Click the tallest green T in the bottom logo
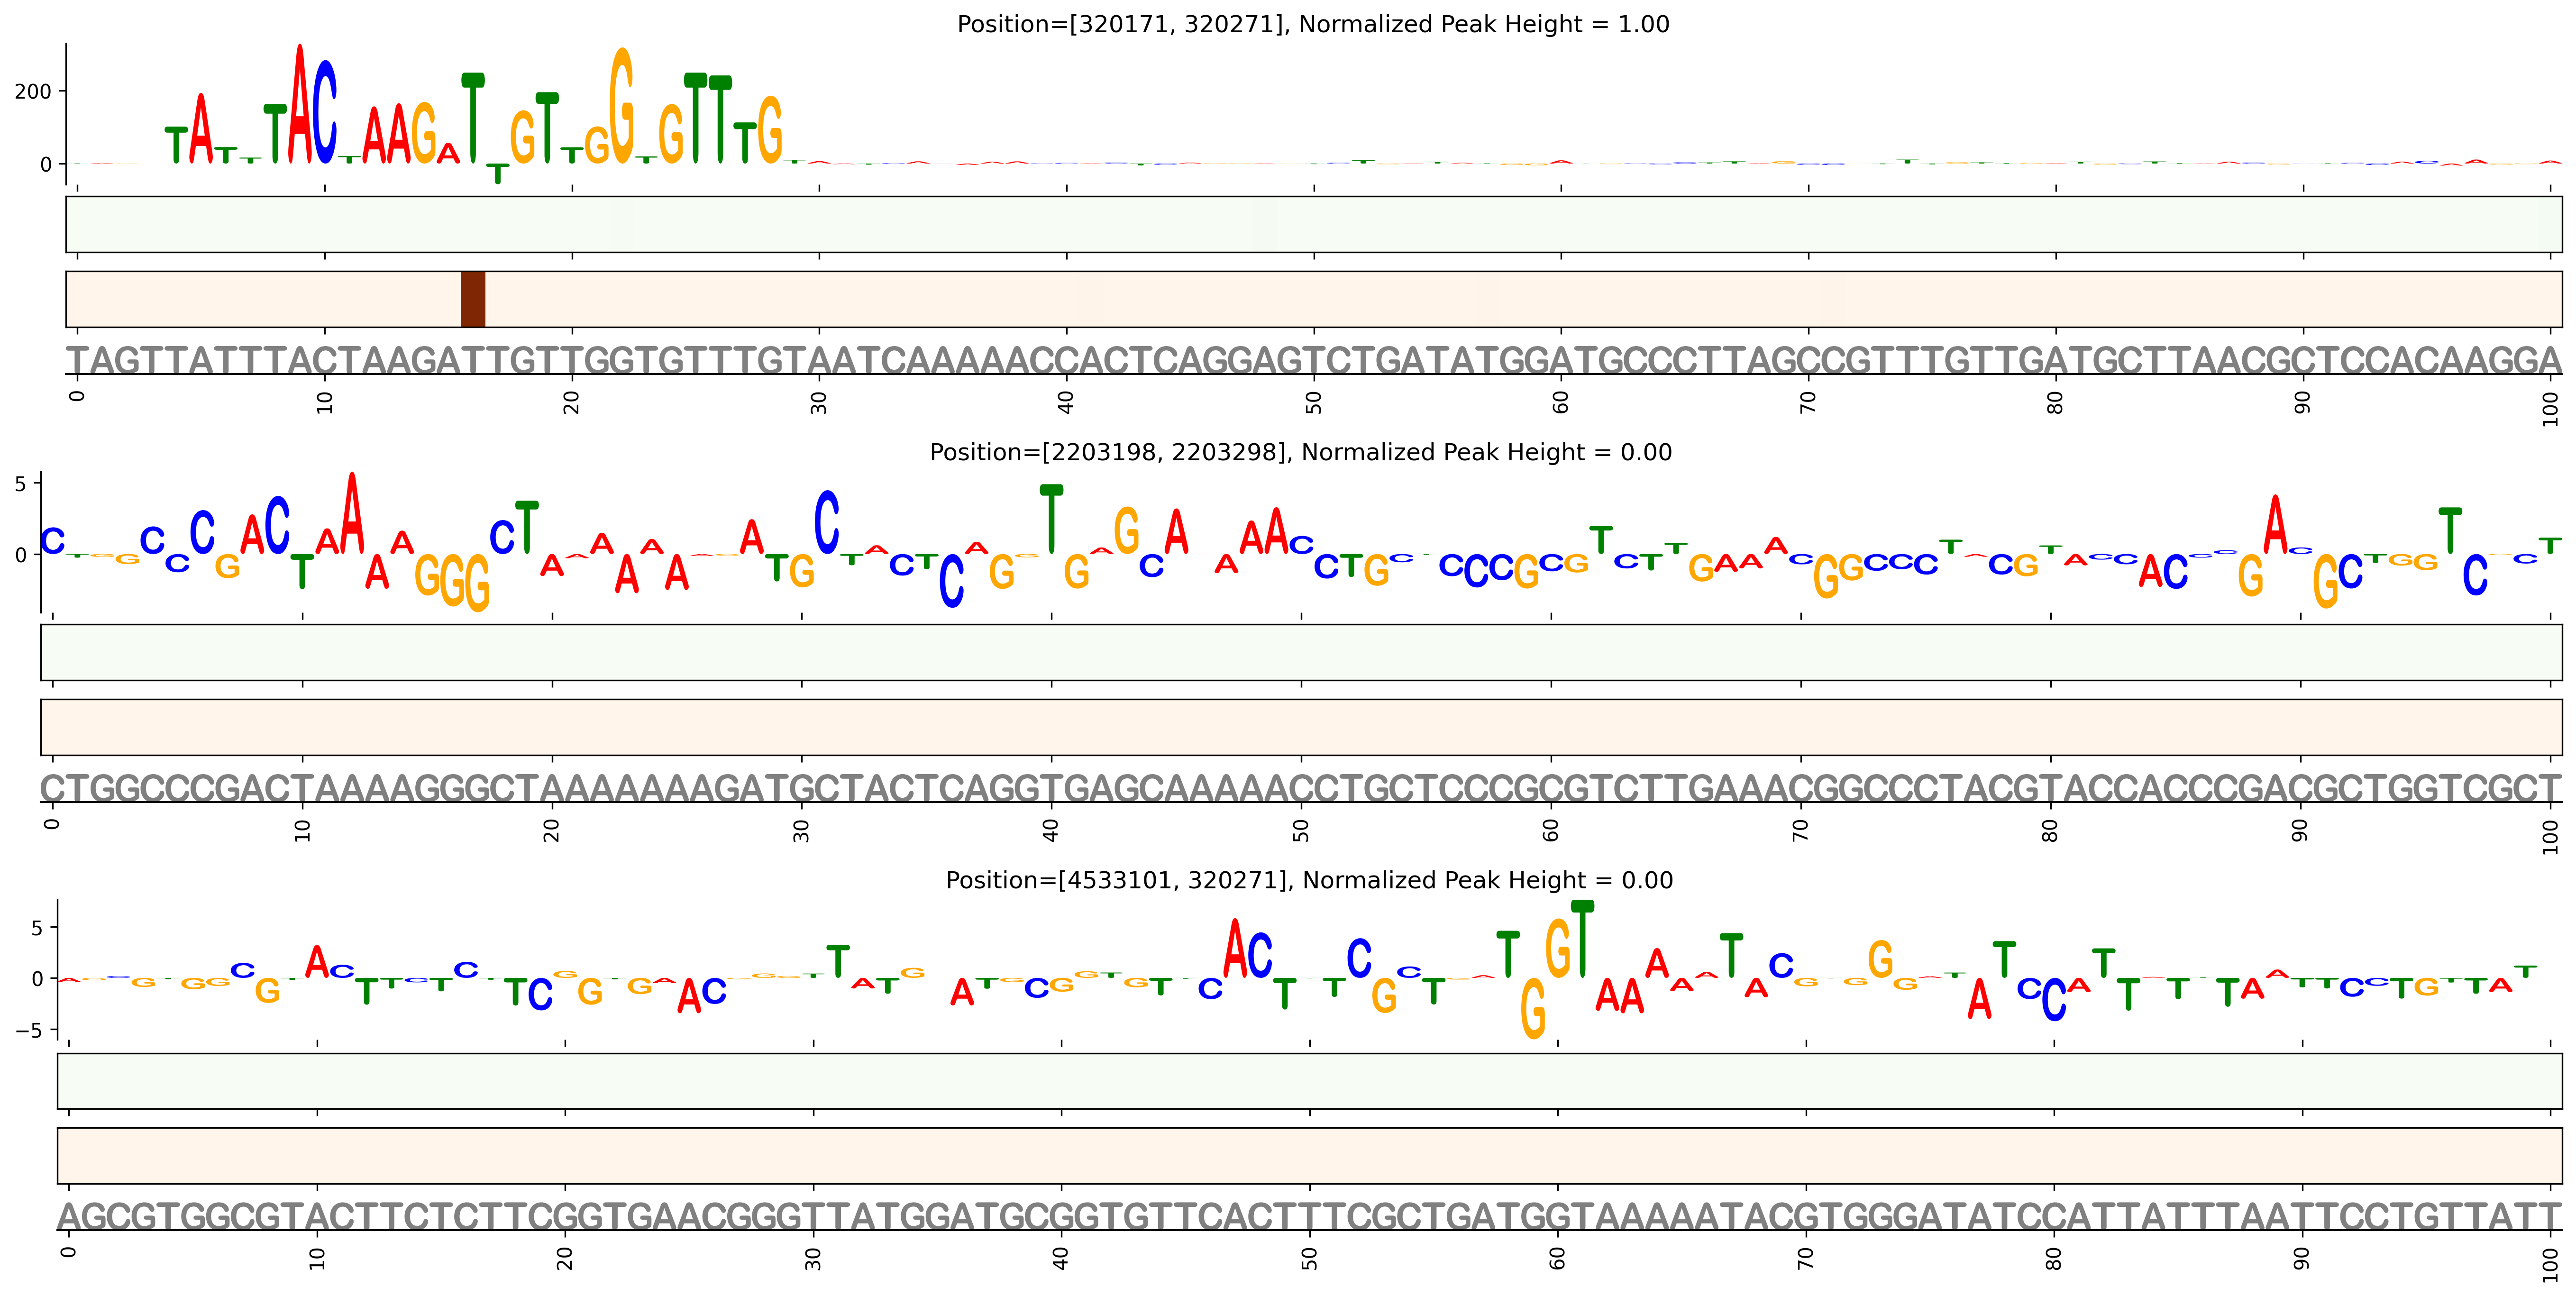The height and width of the screenshot is (1296, 2576). [x=1582, y=939]
